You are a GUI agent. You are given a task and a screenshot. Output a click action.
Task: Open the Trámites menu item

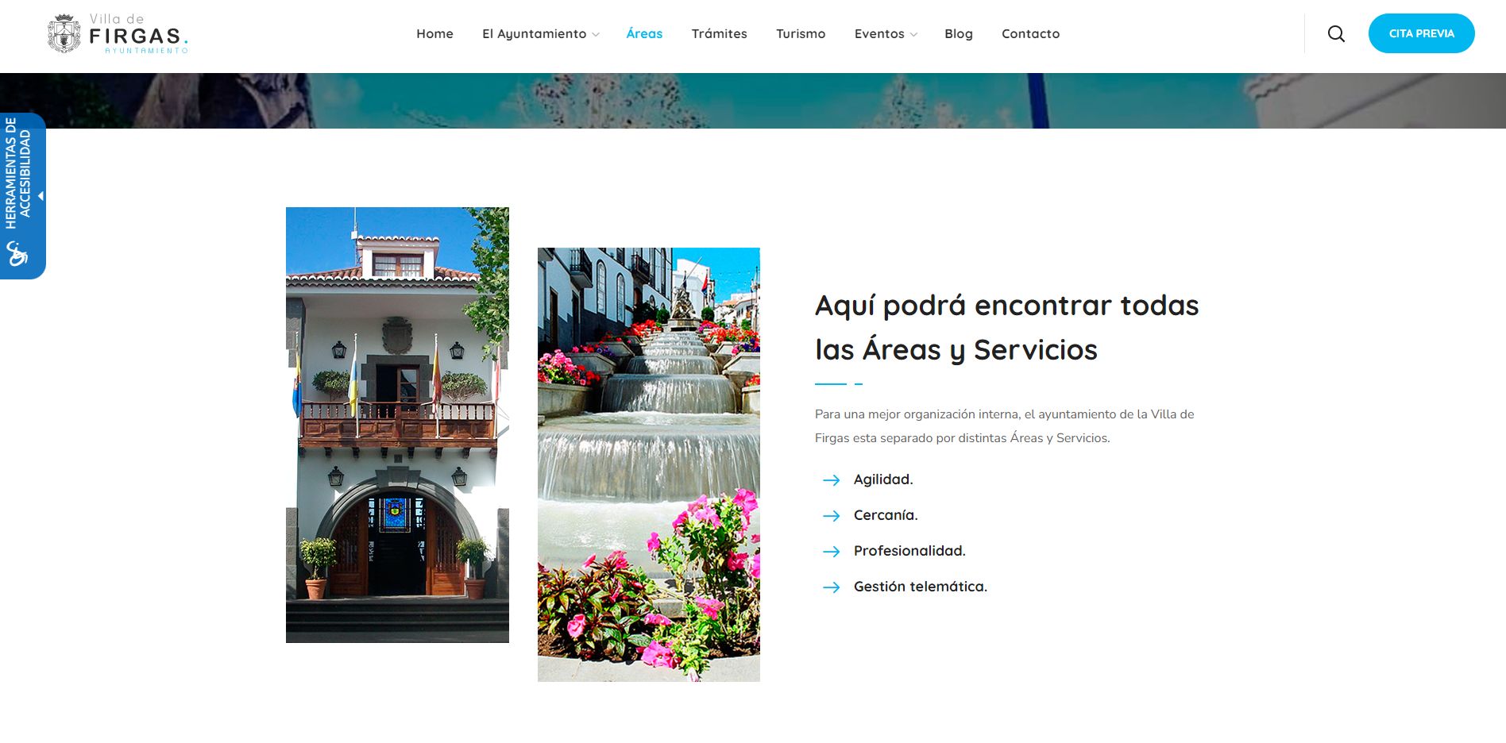coord(719,33)
